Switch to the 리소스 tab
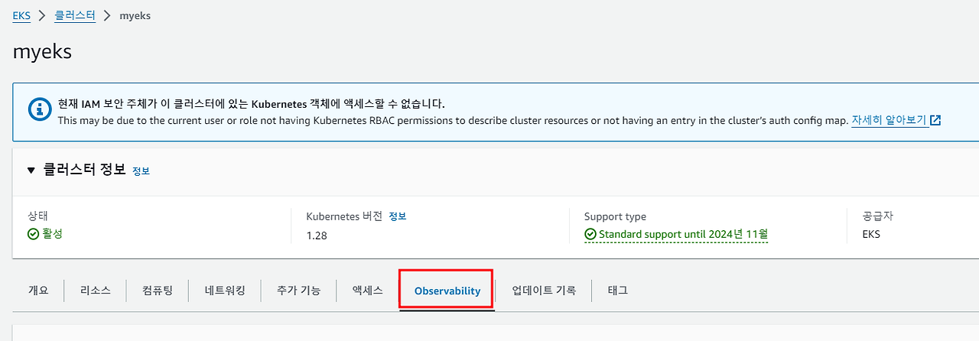Screen dimensions: 979x341 pos(95,291)
